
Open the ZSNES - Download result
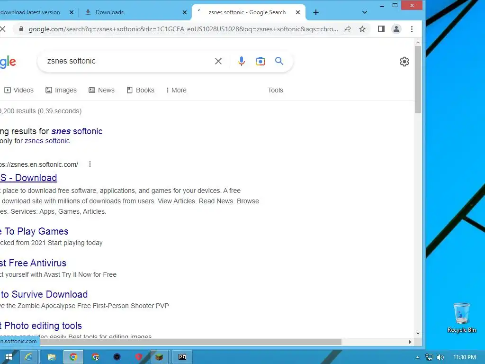click(28, 178)
